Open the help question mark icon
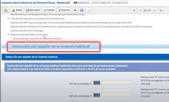This screenshot has height=102, width=169. click(82, 10)
